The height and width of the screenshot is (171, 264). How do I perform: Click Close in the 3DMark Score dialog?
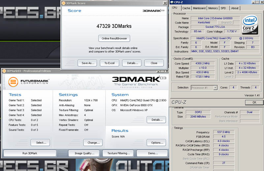click(x=154, y=63)
